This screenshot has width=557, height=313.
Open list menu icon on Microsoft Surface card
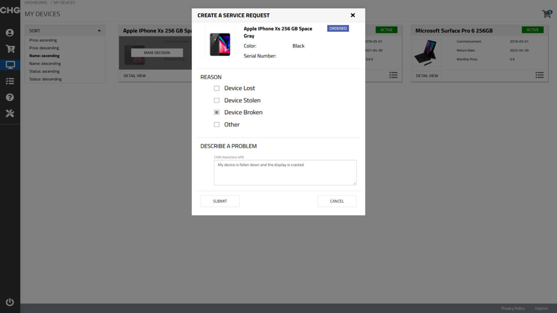pyautogui.click(x=540, y=75)
